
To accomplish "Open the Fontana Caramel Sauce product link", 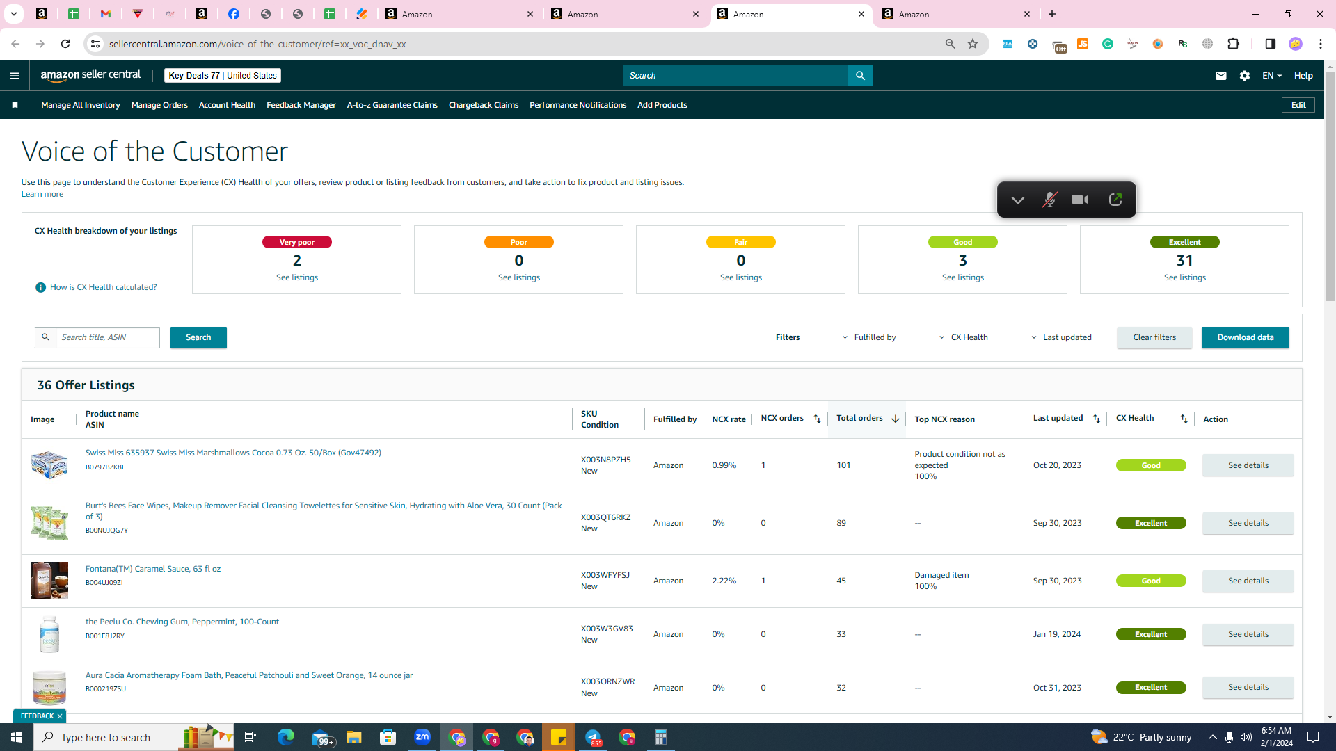I will click(153, 569).
